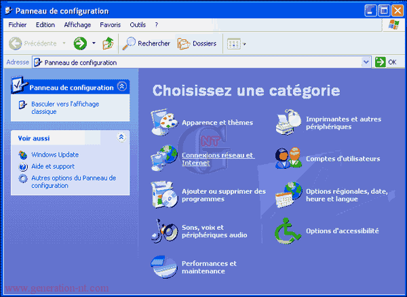Click the green OK go arrow
The image size is (407, 297).
coord(381,62)
